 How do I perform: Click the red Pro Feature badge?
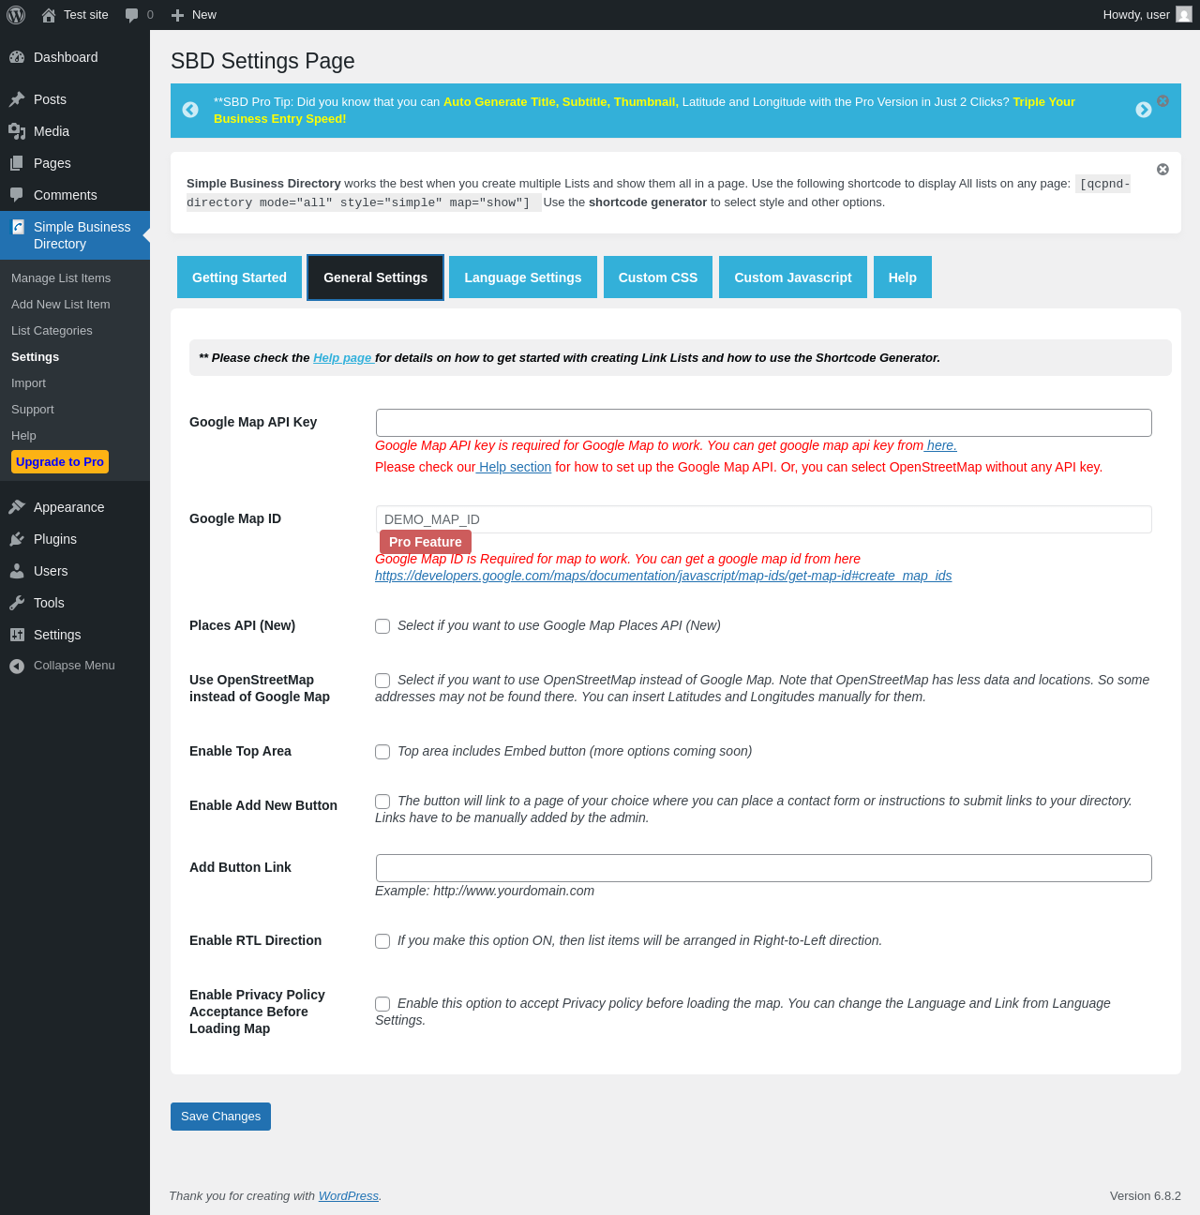point(426,542)
